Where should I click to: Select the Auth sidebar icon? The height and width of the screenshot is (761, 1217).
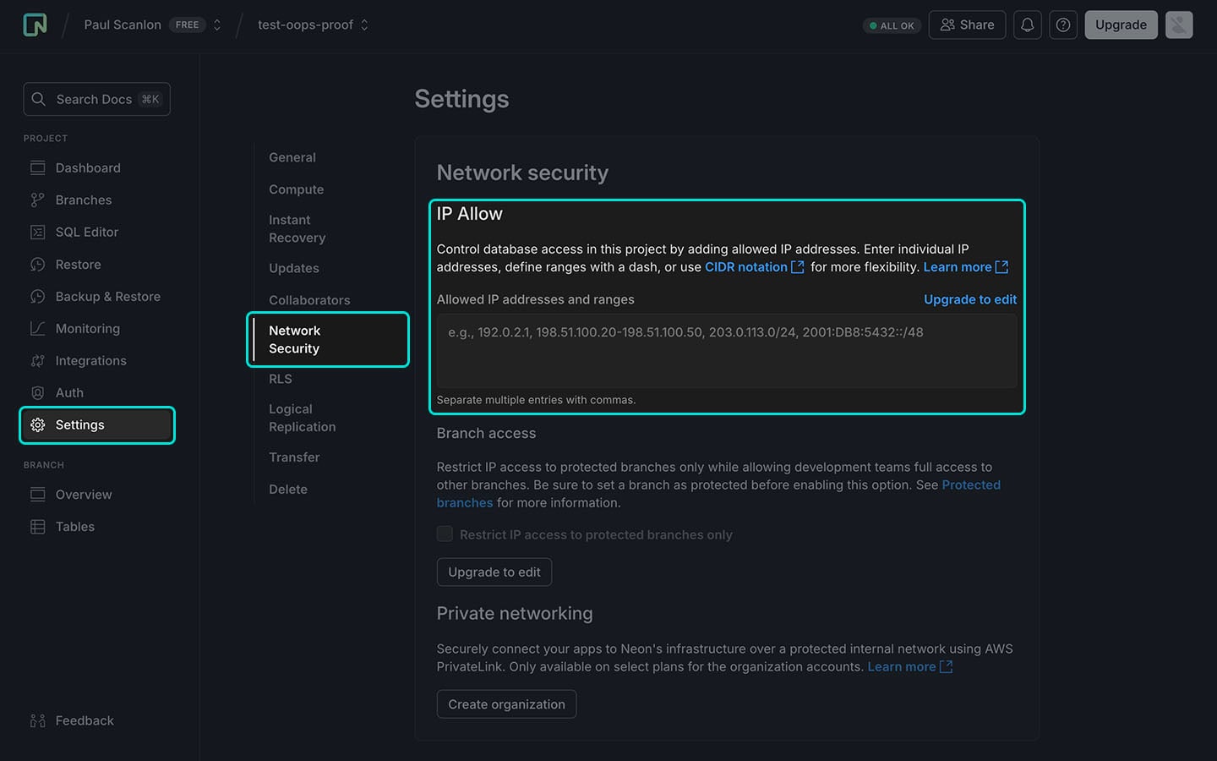[37, 392]
